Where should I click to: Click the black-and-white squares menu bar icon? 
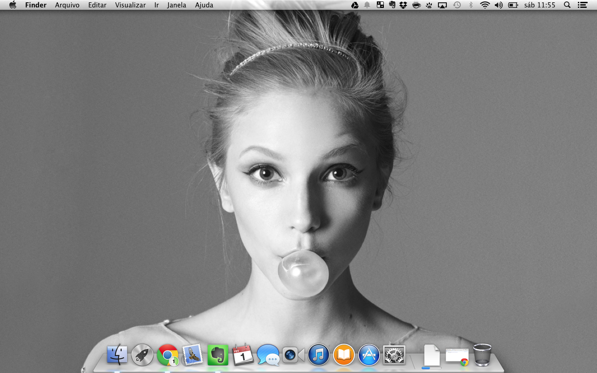(380, 5)
